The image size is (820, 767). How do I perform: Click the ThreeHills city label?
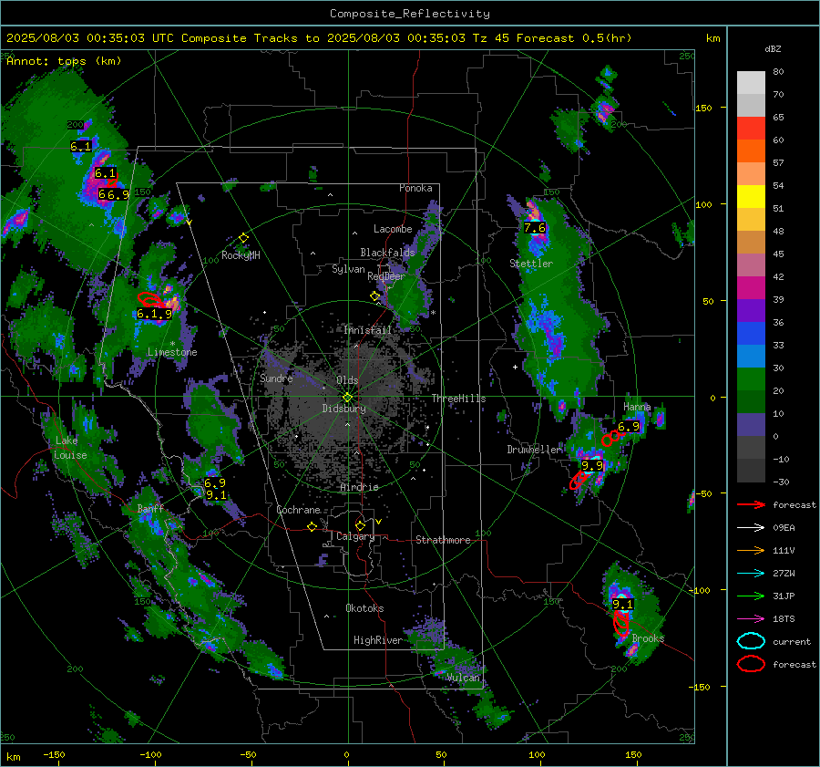pyautogui.click(x=458, y=399)
